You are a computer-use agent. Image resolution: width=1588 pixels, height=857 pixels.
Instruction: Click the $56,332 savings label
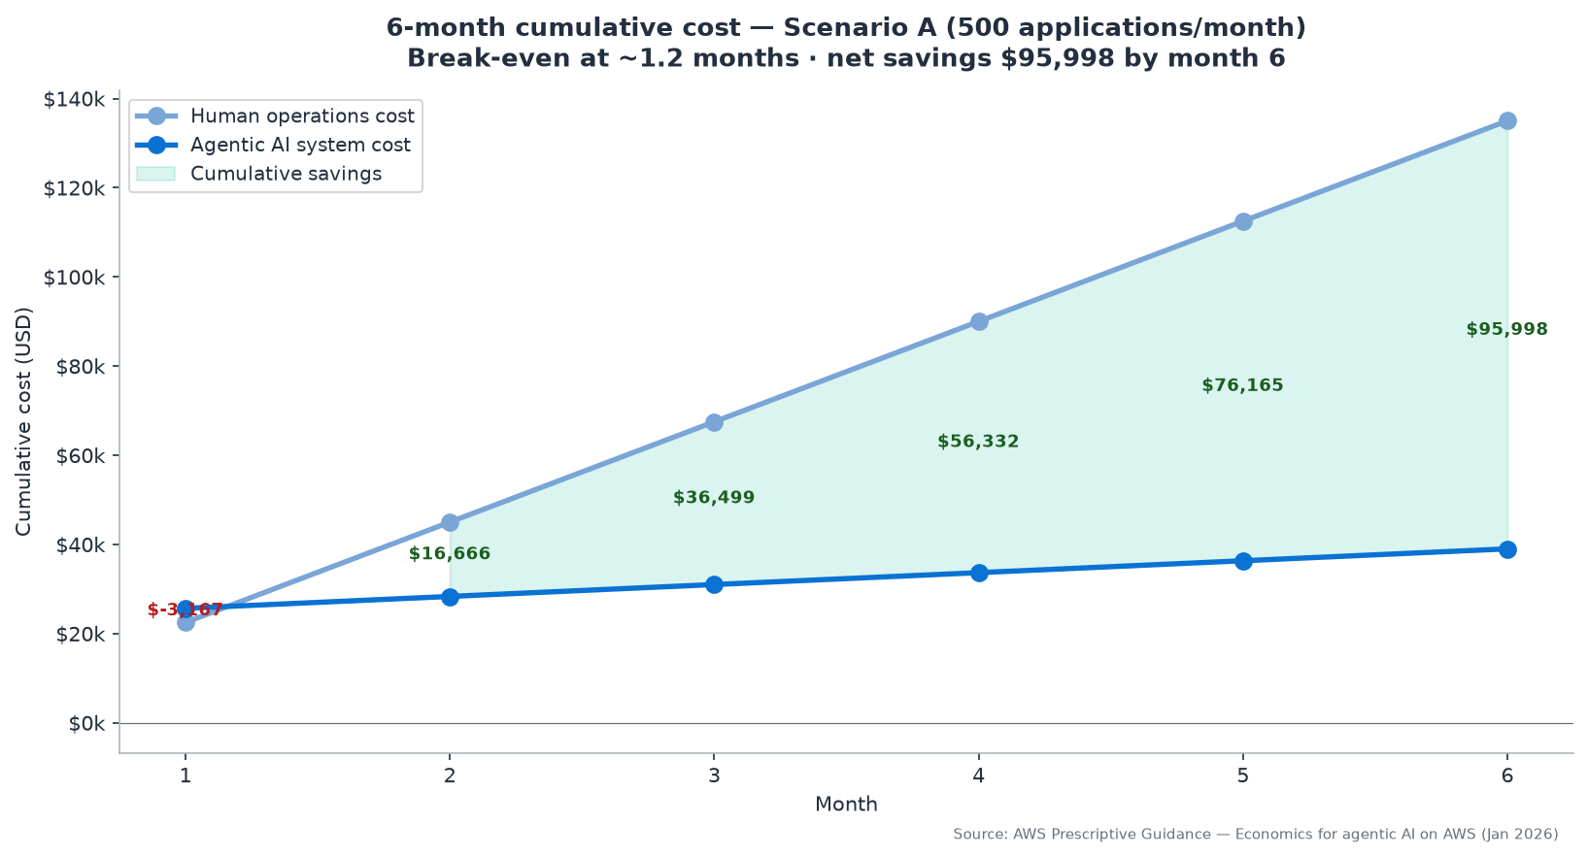pyautogui.click(x=978, y=442)
